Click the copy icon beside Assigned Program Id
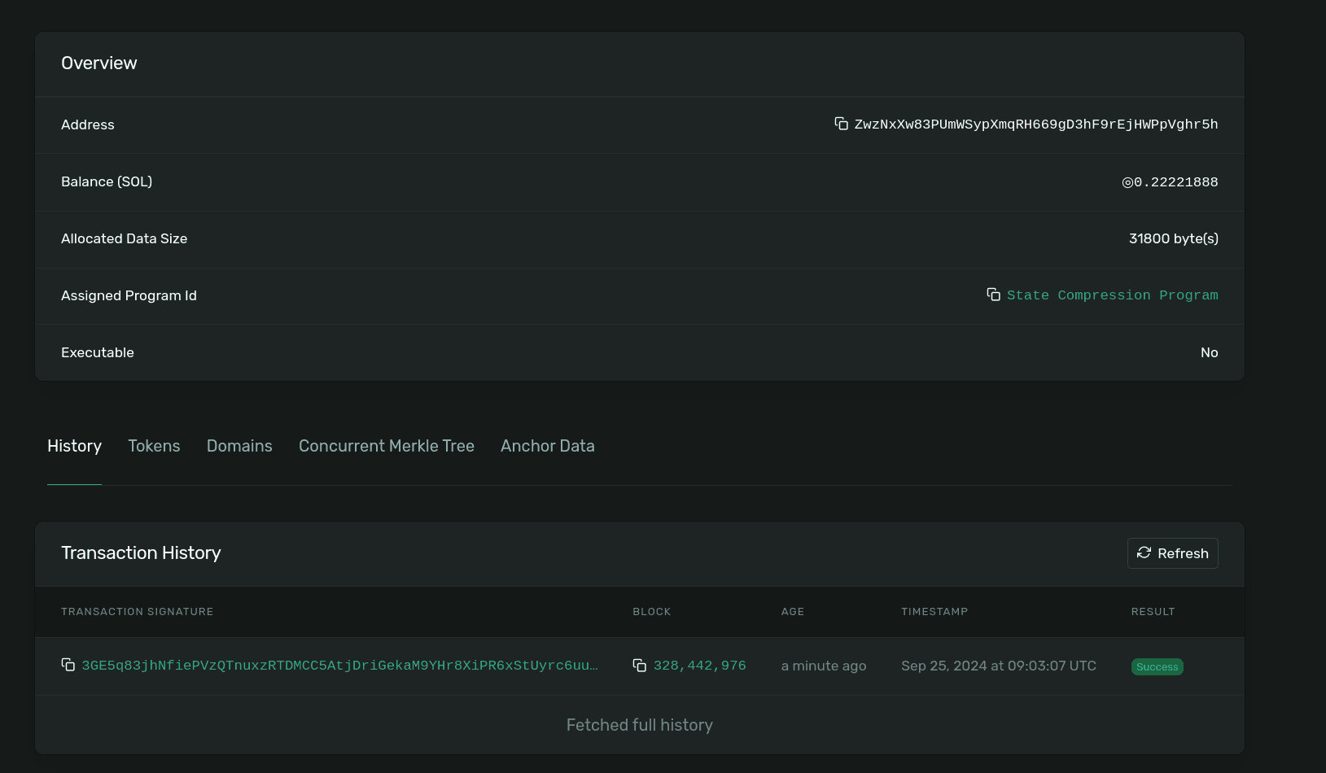The height and width of the screenshot is (773, 1326). pos(994,295)
